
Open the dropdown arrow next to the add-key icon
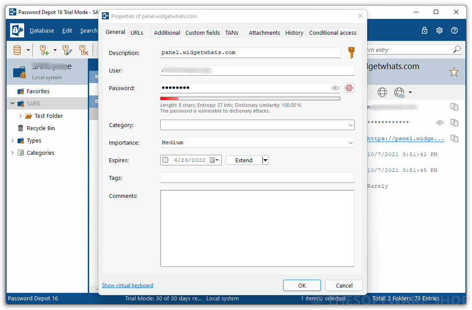[55, 50]
